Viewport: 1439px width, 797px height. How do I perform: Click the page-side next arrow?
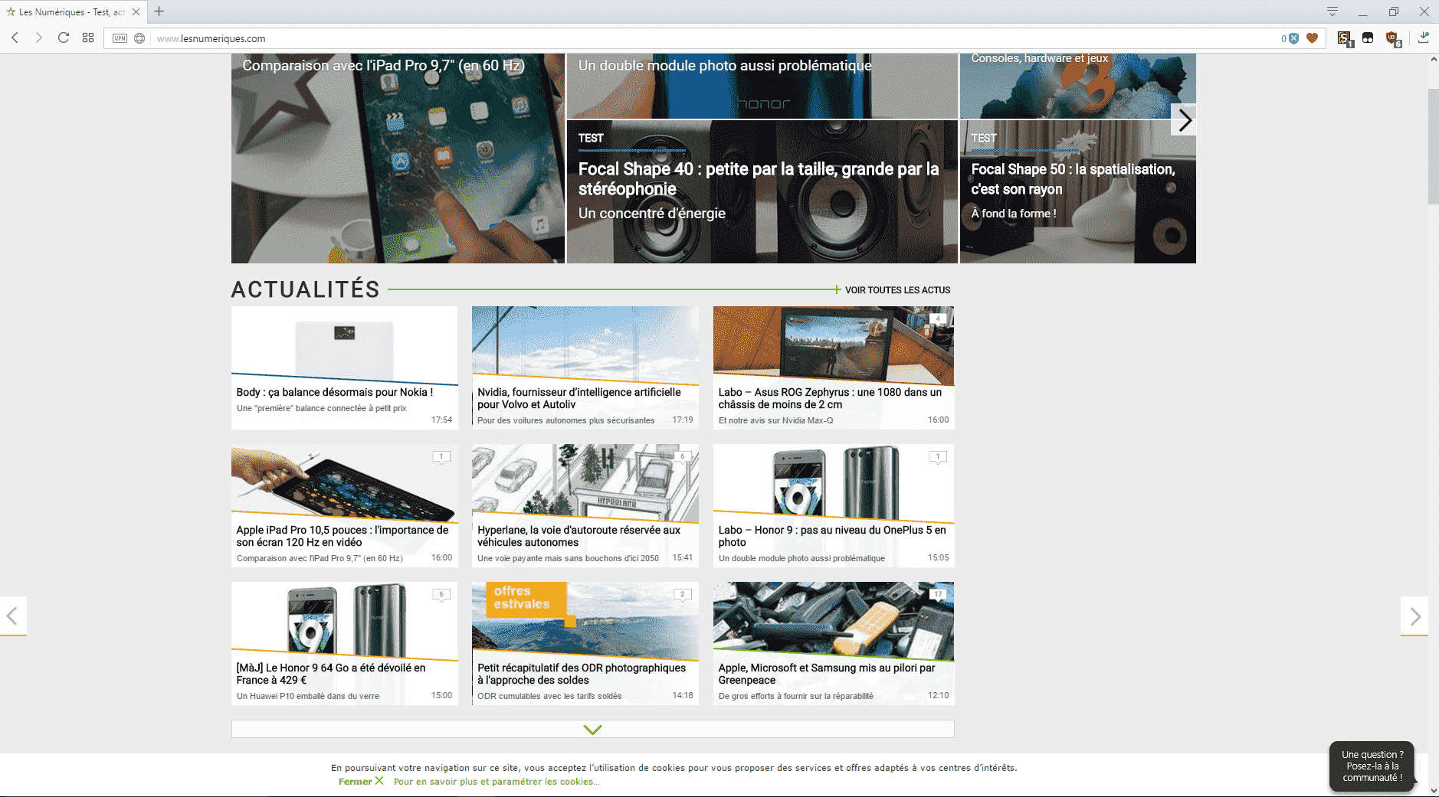coord(1414,616)
